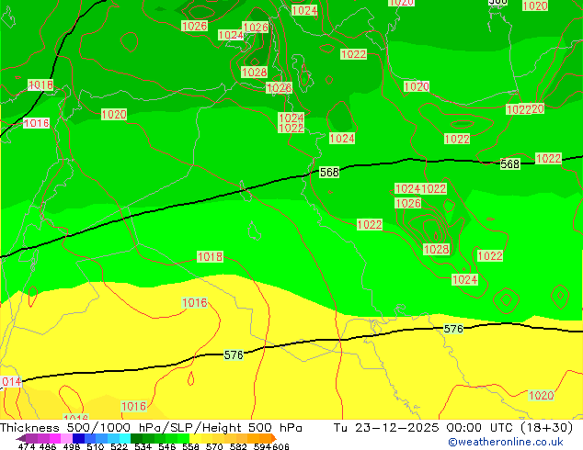583x450 pixels.
Task: Click the 1022 label stacked below 1024
Action: tap(291, 128)
